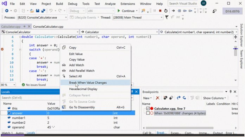Viewport: 245px width, 137px height.
Task: Click the Export breakpoints arrow icon
Action: click(x=178, y=98)
